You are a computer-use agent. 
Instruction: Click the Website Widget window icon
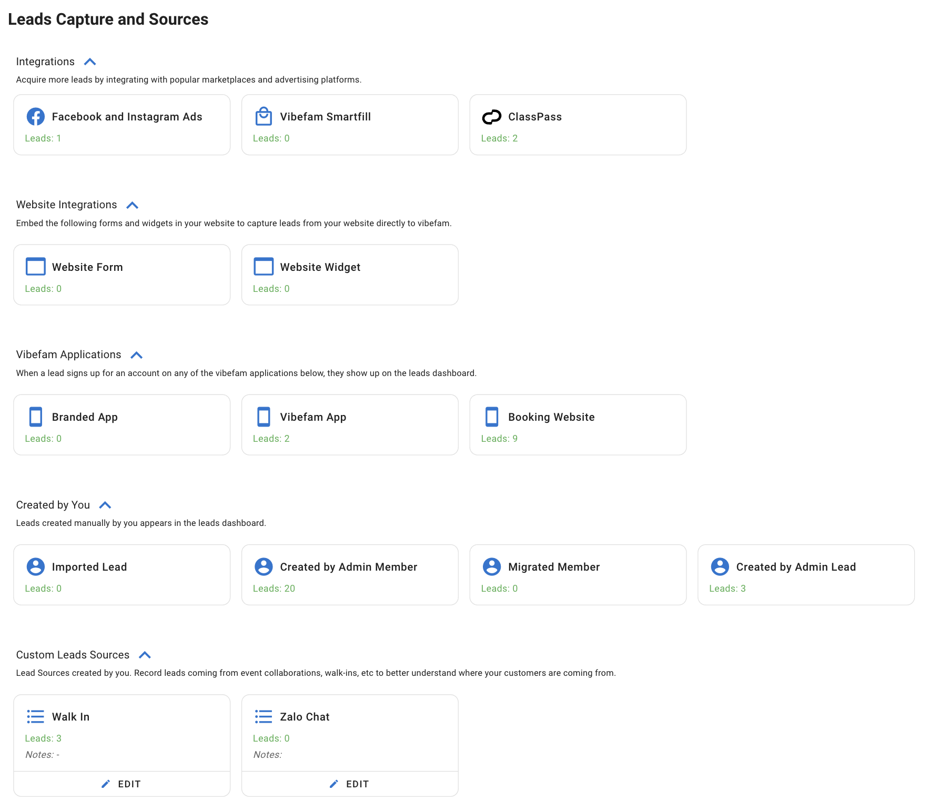(264, 267)
